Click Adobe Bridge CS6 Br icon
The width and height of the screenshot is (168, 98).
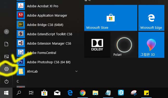coord(21,25)
